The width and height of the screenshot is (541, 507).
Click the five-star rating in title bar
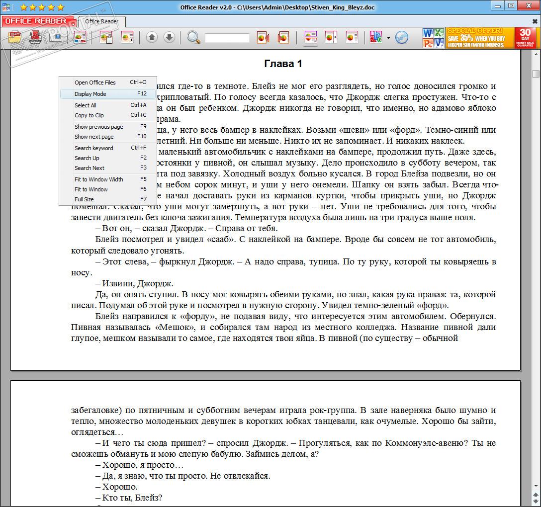coord(42,7)
